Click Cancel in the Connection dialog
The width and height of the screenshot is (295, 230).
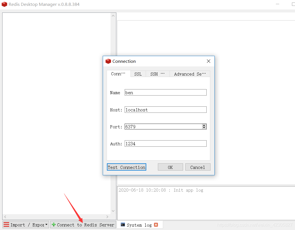(198, 167)
